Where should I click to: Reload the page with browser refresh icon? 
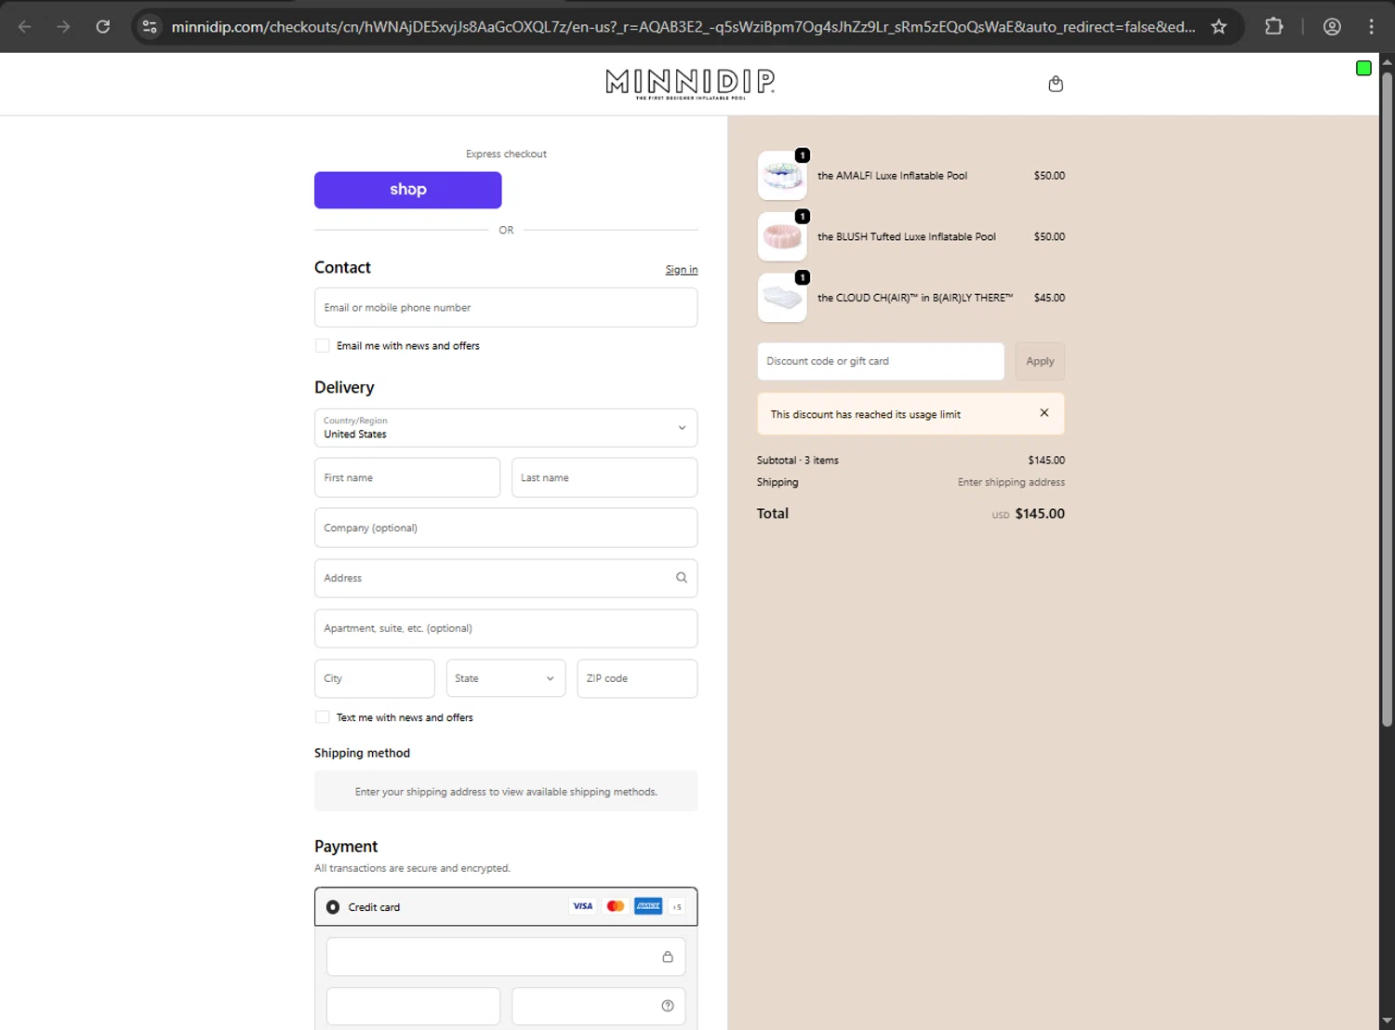(x=103, y=27)
